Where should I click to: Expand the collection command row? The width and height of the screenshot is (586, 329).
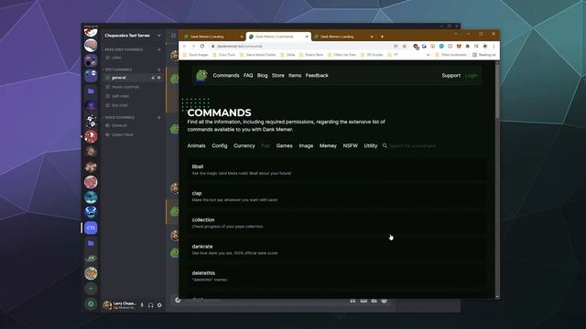click(337, 223)
